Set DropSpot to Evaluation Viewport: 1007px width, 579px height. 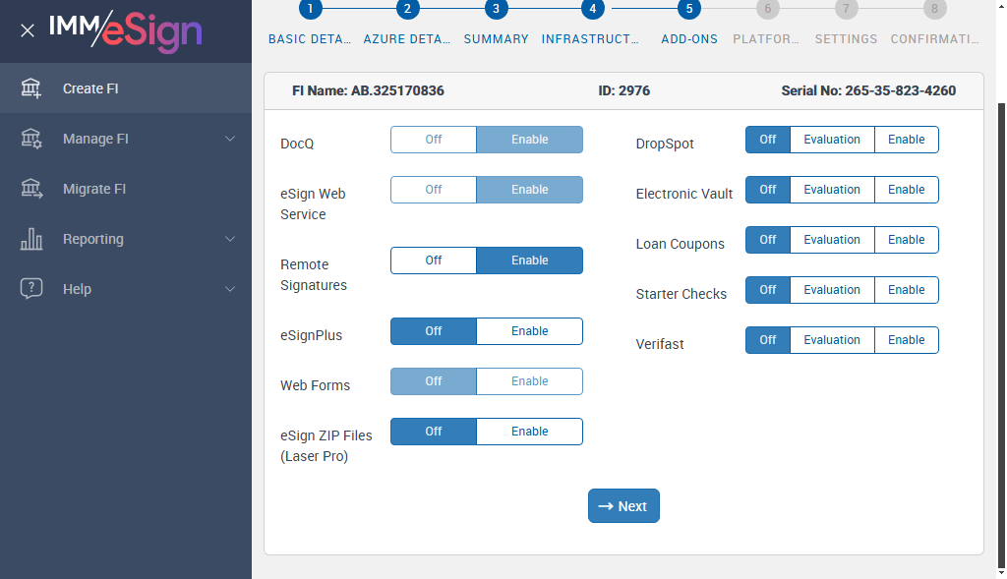[x=832, y=140]
